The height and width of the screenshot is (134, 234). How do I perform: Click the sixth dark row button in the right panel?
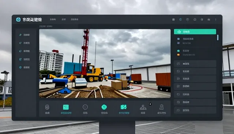coord(195,102)
